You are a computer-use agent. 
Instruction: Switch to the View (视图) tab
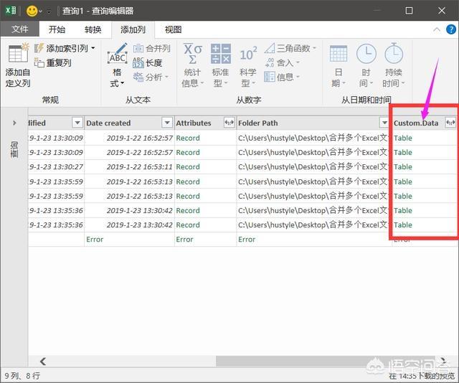[x=173, y=29]
